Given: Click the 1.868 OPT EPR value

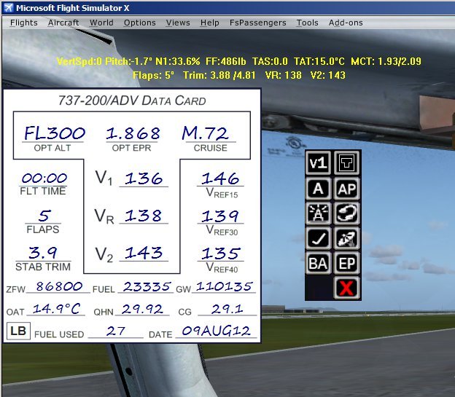Looking at the screenshot, I should coord(133,133).
